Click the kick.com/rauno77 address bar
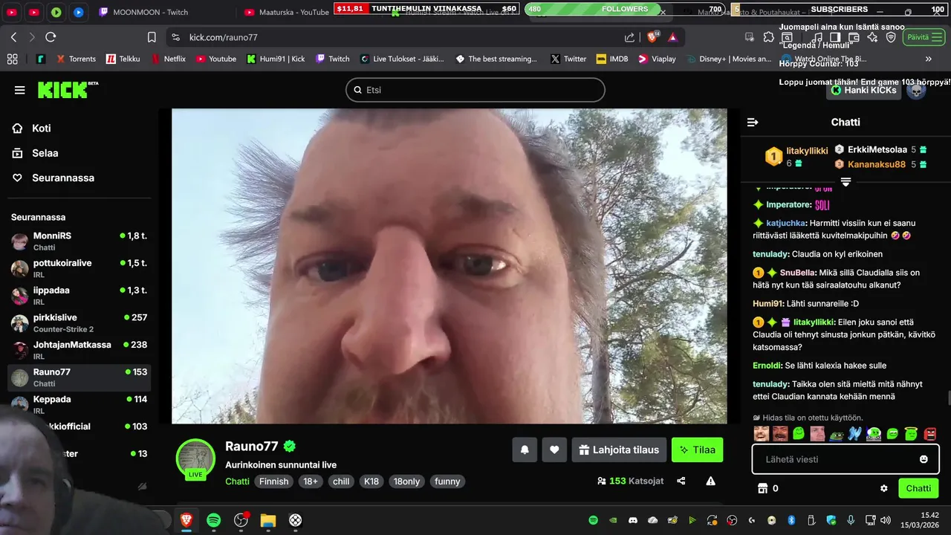This screenshot has width=951, height=535. click(x=223, y=37)
